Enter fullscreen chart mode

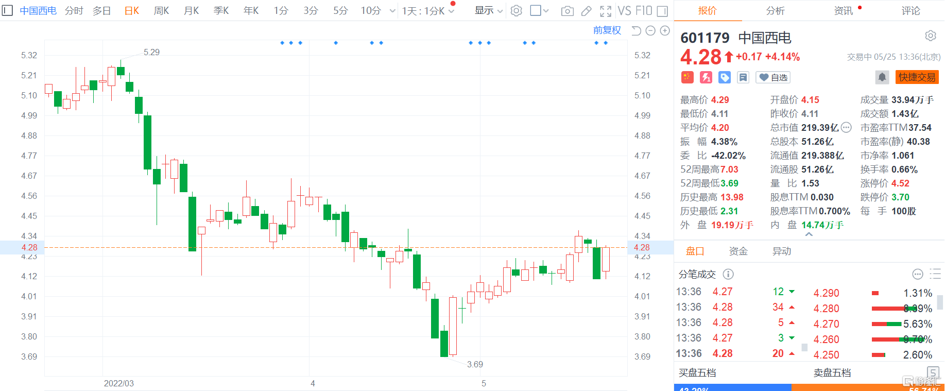tap(606, 11)
